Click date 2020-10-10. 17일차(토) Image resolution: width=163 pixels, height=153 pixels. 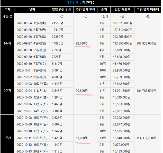click(32, 131)
